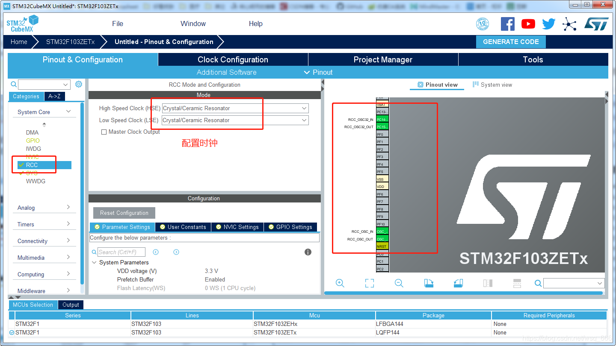
Task: Open the NVIC Settings tab
Action: (x=237, y=227)
